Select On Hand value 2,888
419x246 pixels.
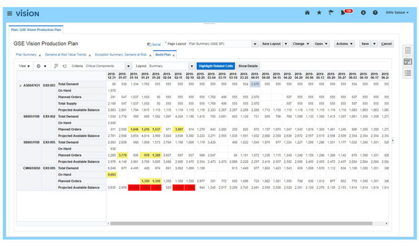click(112, 123)
